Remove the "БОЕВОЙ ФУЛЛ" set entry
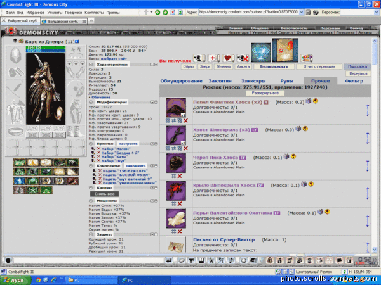Viewport: 381px width, 285px height. (x=100, y=175)
